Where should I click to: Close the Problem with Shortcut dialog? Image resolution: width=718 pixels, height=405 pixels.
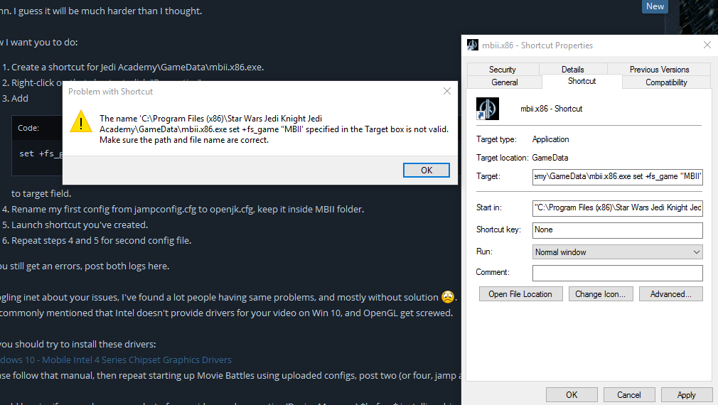click(447, 91)
